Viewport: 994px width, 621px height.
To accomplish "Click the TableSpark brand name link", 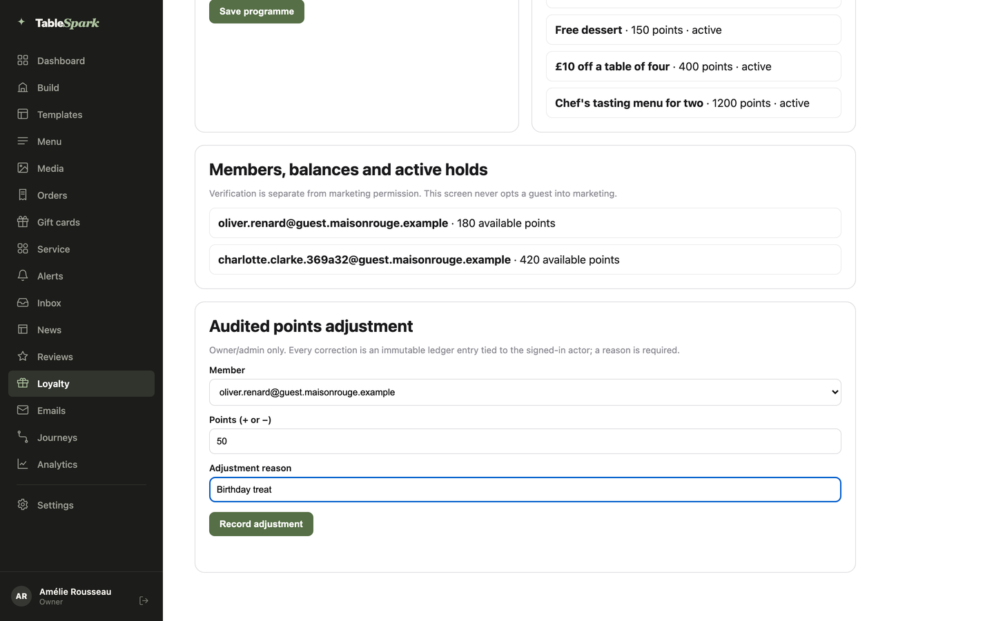I will [68, 23].
